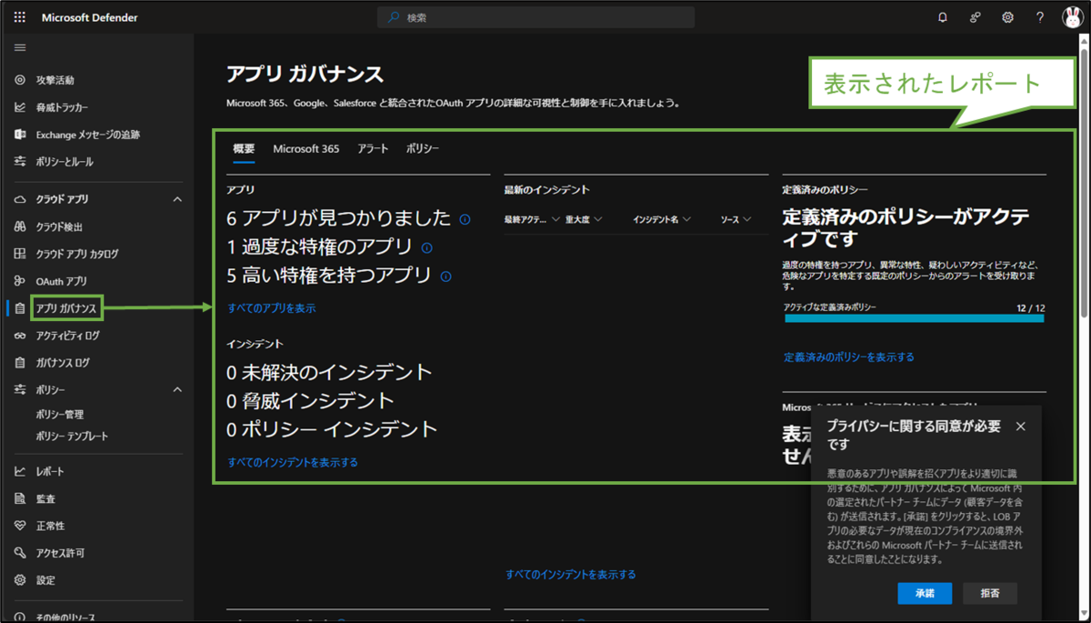Open the community connections icon in header
Image resolution: width=1091 pixels, height=623 pixels.
click(975, 17)
